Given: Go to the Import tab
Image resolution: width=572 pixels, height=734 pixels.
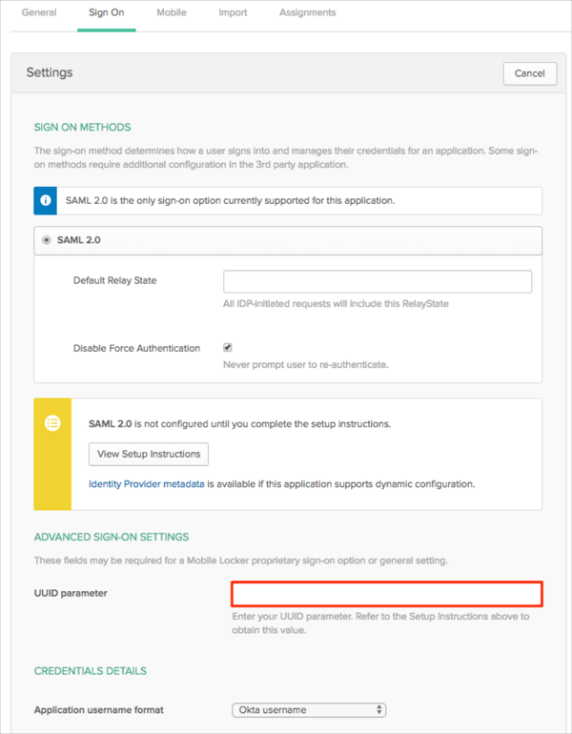Looking at the screenshot, I should [x=233, y=13].
